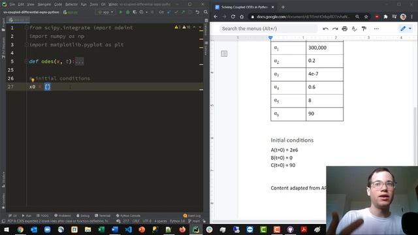Expand the folded odes function body

pyautogui.click(x=80, y=61)
